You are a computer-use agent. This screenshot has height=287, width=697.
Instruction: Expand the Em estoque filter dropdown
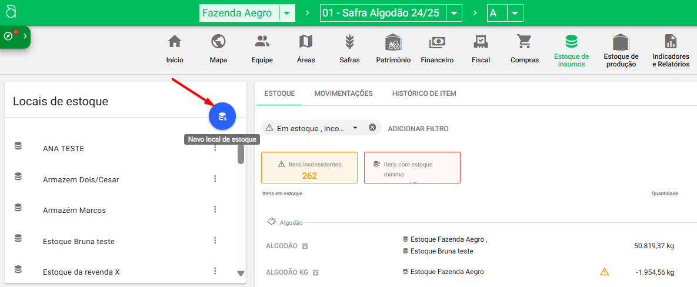click(x=355, y=128)
